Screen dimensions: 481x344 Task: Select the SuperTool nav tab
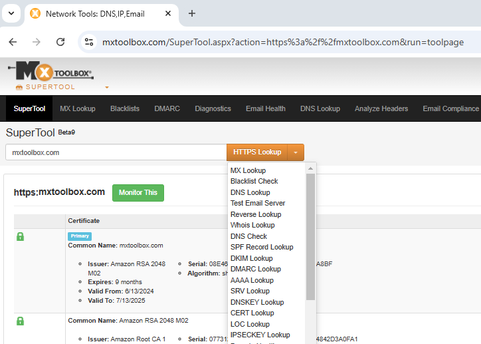coord(29,108)
